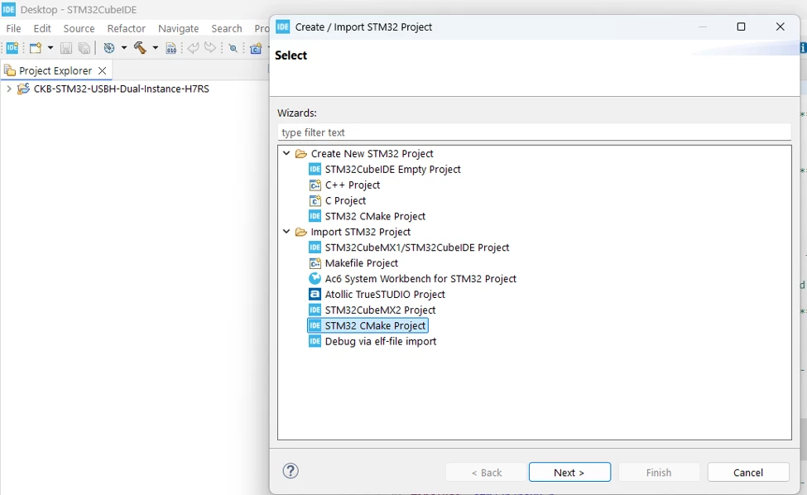Viewport: 807px width, 495px height.
Task: Close the Project Explorer view
Action: coord(102,70)
